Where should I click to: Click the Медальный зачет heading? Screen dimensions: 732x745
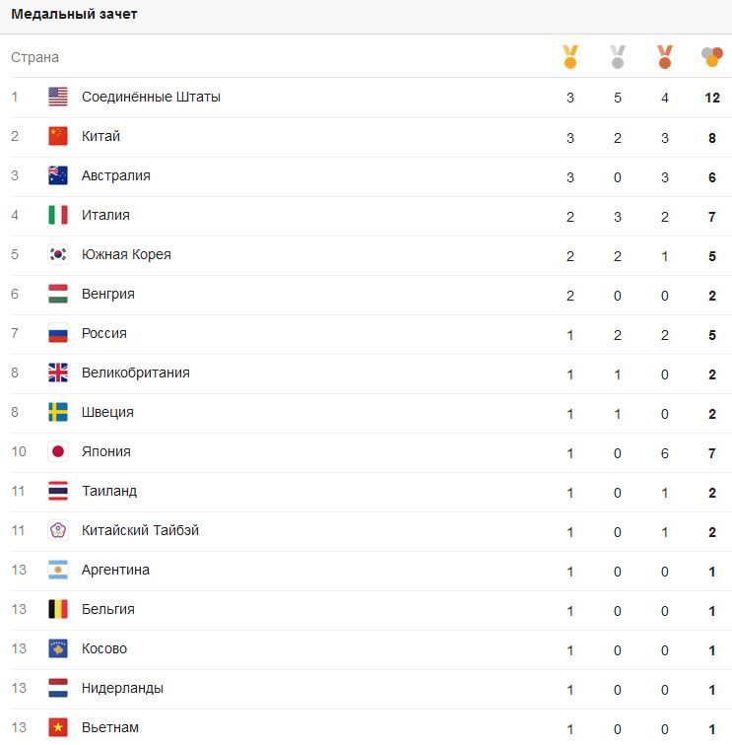(x=74, y=14)
